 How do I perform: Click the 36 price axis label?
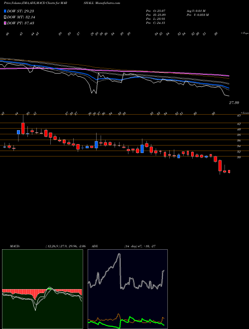click(239, 141)
